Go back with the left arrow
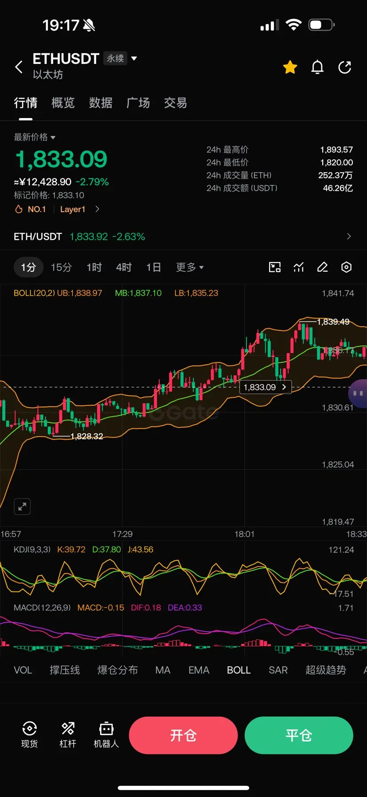 point(19,67)
